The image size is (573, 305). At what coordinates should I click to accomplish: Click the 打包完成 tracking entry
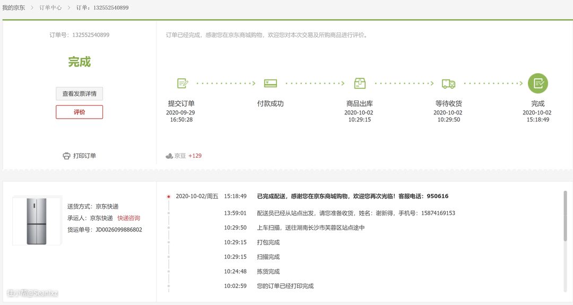pos(268,242)
